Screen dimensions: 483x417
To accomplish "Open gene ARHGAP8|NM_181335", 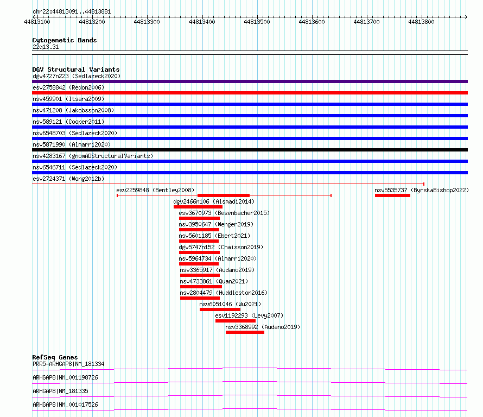I will tap(60, 391).
